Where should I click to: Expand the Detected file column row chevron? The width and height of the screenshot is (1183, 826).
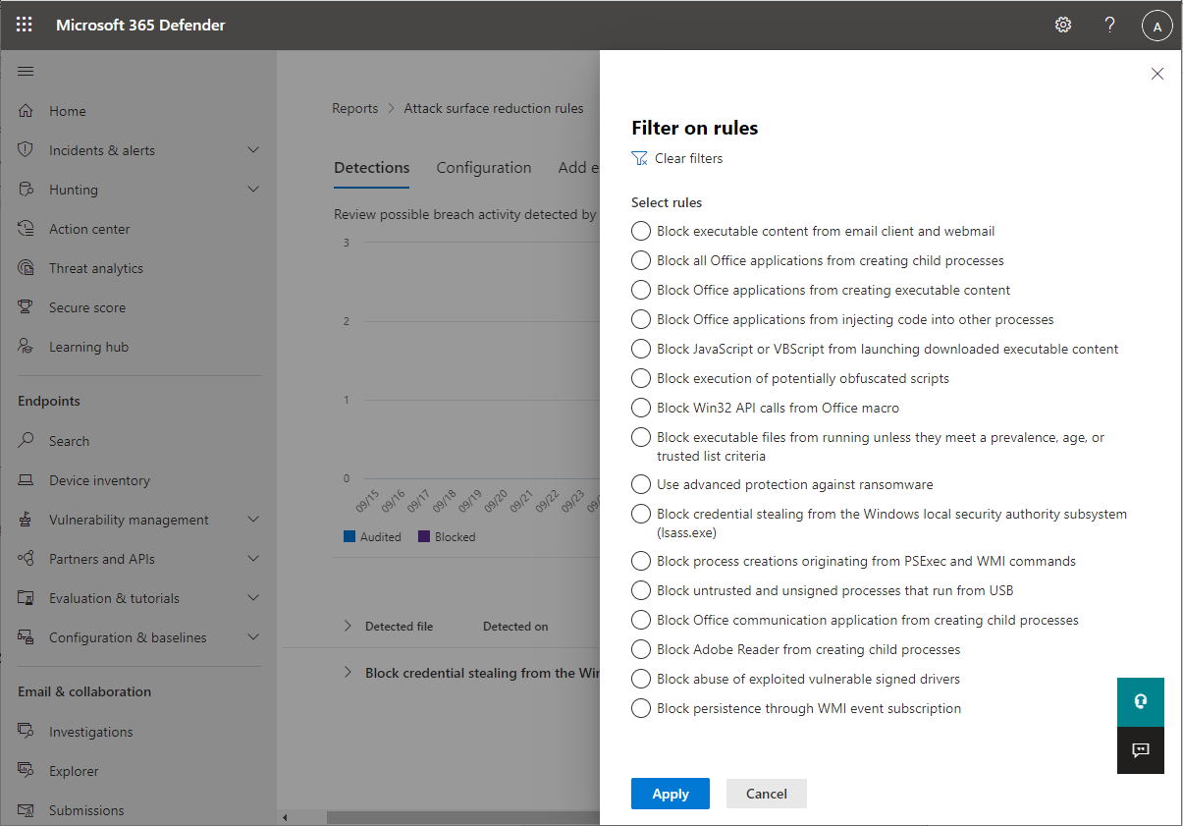point(348,626)
